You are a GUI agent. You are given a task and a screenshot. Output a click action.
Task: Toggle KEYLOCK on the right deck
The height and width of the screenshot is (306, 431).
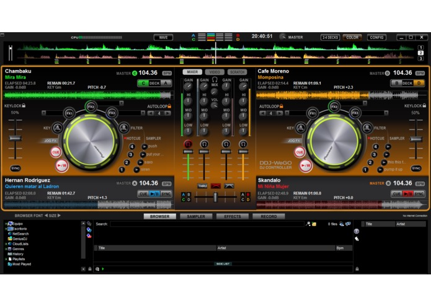[x=424, y=105]
